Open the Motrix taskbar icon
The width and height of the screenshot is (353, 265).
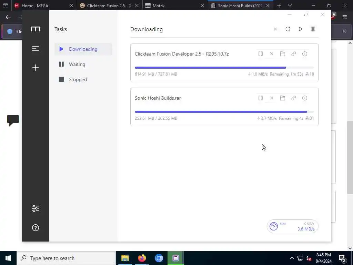[x=175, y=258]
